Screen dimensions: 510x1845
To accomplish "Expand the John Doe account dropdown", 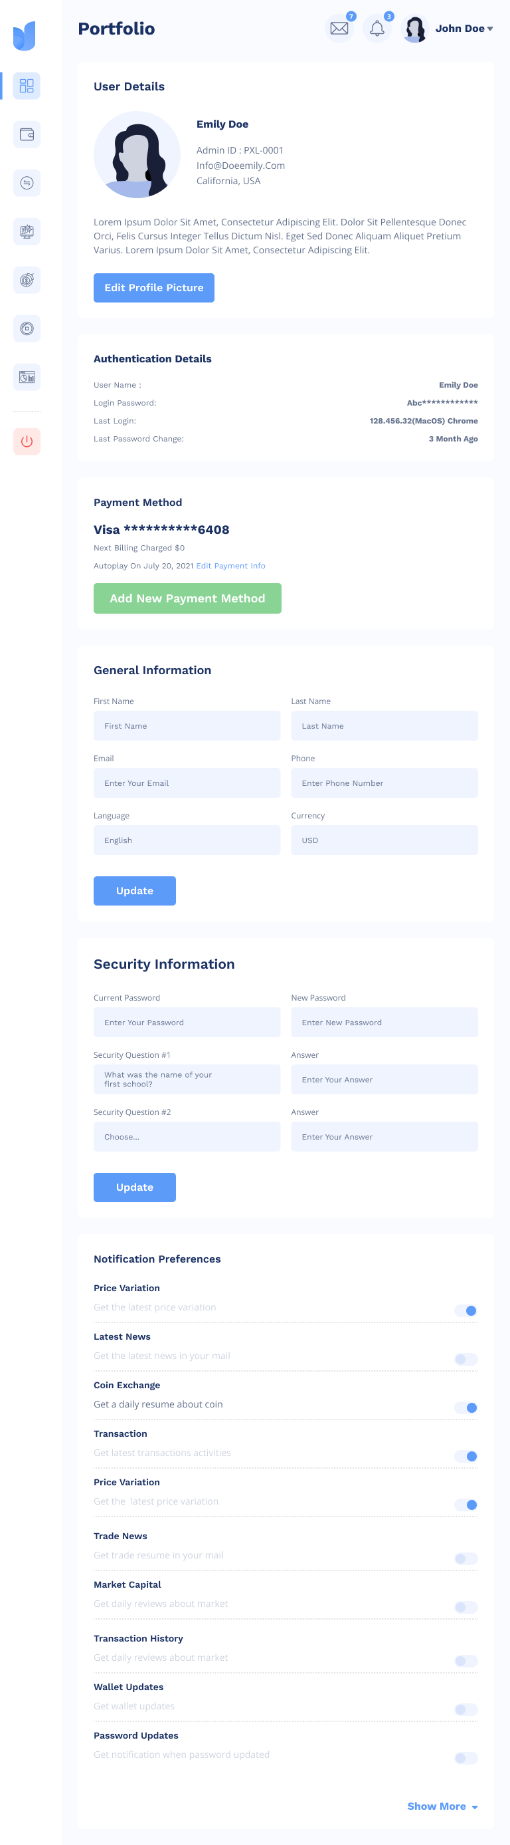I will coord(464,29).
